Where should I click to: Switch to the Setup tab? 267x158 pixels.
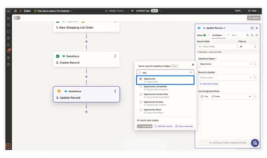pyautogui.click(x=201, y=35)
